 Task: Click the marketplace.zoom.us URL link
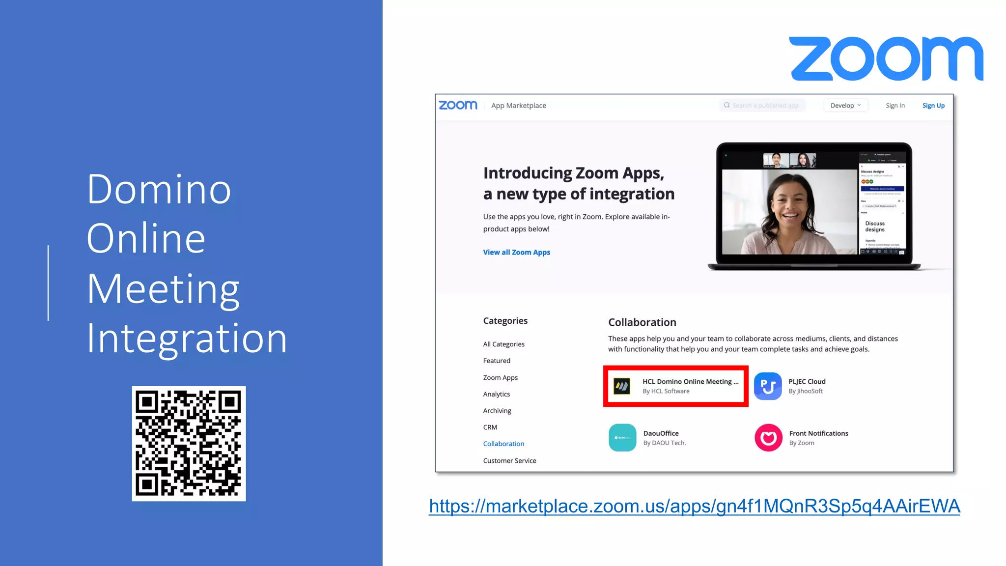[694, 506]
